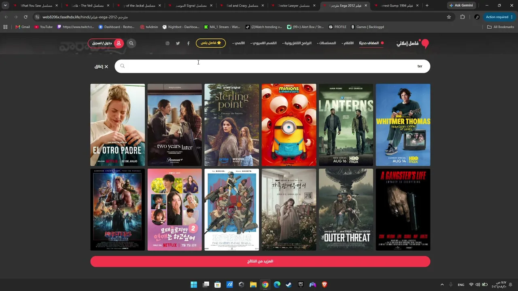Switch to the Doctor Lawyer tab
The image size is (518, 291).
click(x=293, y=6)
